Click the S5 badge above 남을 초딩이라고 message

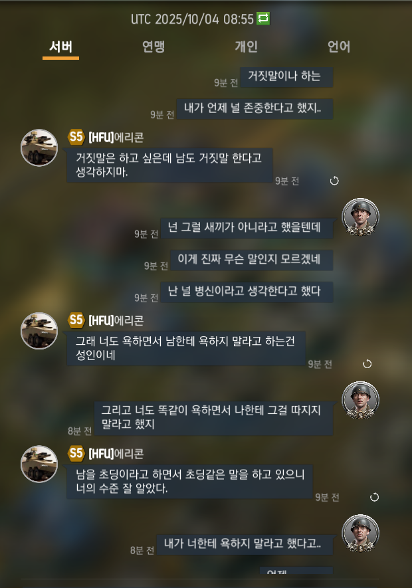click(76, 453)
